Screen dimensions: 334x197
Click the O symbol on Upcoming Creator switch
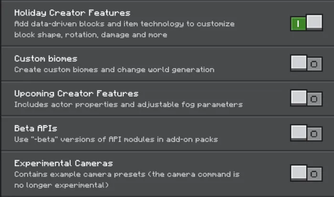click(314, 99)
